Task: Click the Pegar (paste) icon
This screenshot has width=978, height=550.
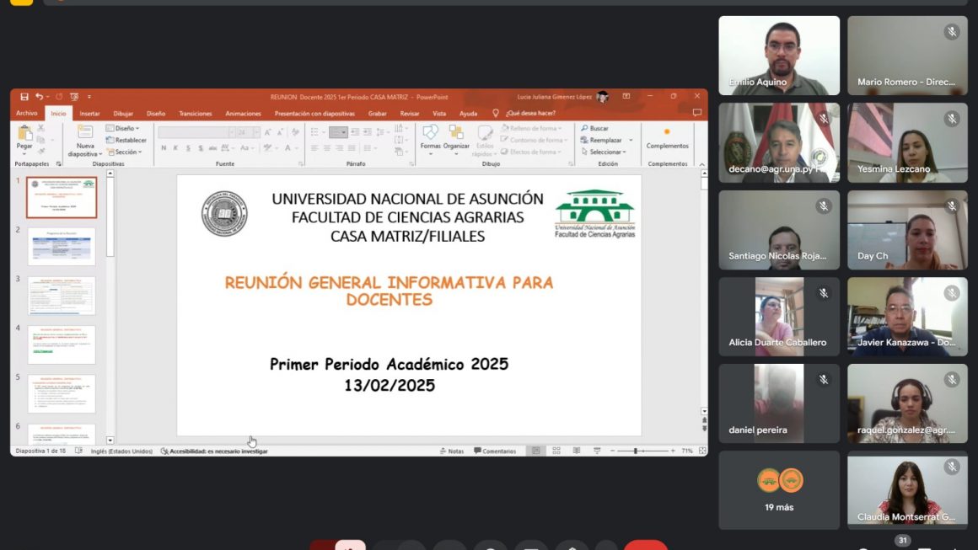Action: point(24,135)
